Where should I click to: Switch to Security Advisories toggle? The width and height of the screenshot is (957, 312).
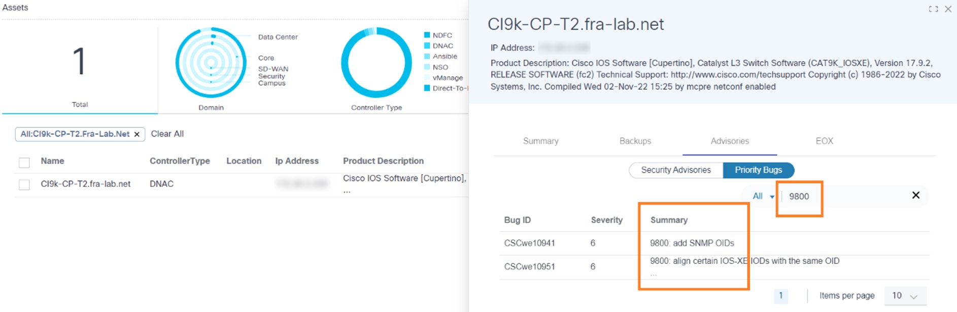675,170
